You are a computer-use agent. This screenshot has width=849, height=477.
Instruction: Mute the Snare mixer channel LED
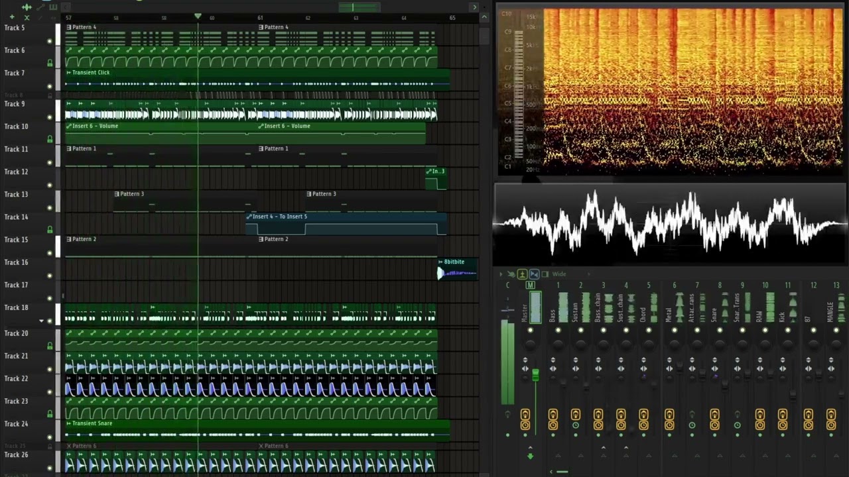click(x=720, y=330)
